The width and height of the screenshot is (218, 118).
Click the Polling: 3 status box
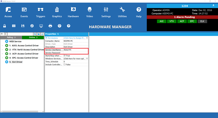click(11, 38)
